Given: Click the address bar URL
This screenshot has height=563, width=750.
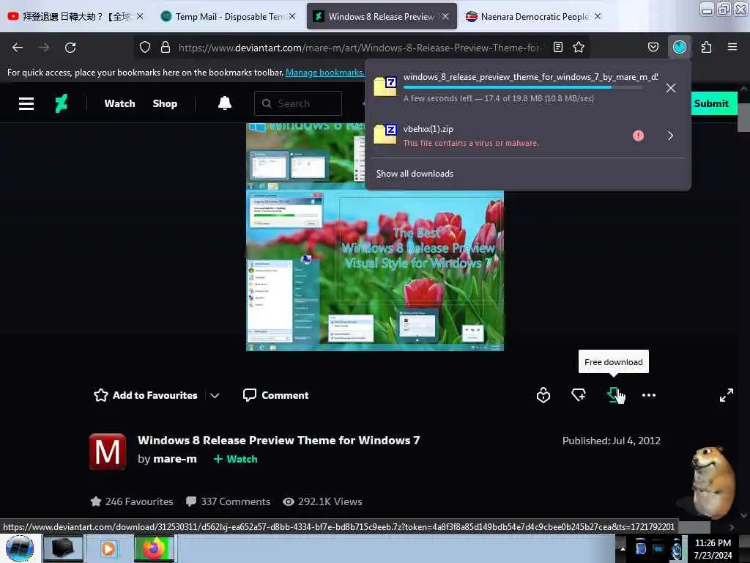Looking at the screenshot, I should [x=359, y=48].
